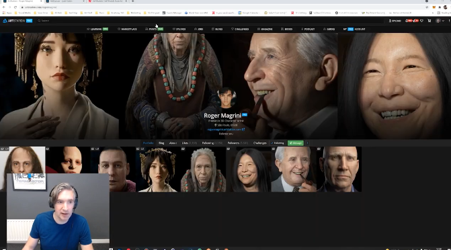Open thumbnail of bald man in blue
This screenshot has width=451, height=250.
click(x=339, y=169)
